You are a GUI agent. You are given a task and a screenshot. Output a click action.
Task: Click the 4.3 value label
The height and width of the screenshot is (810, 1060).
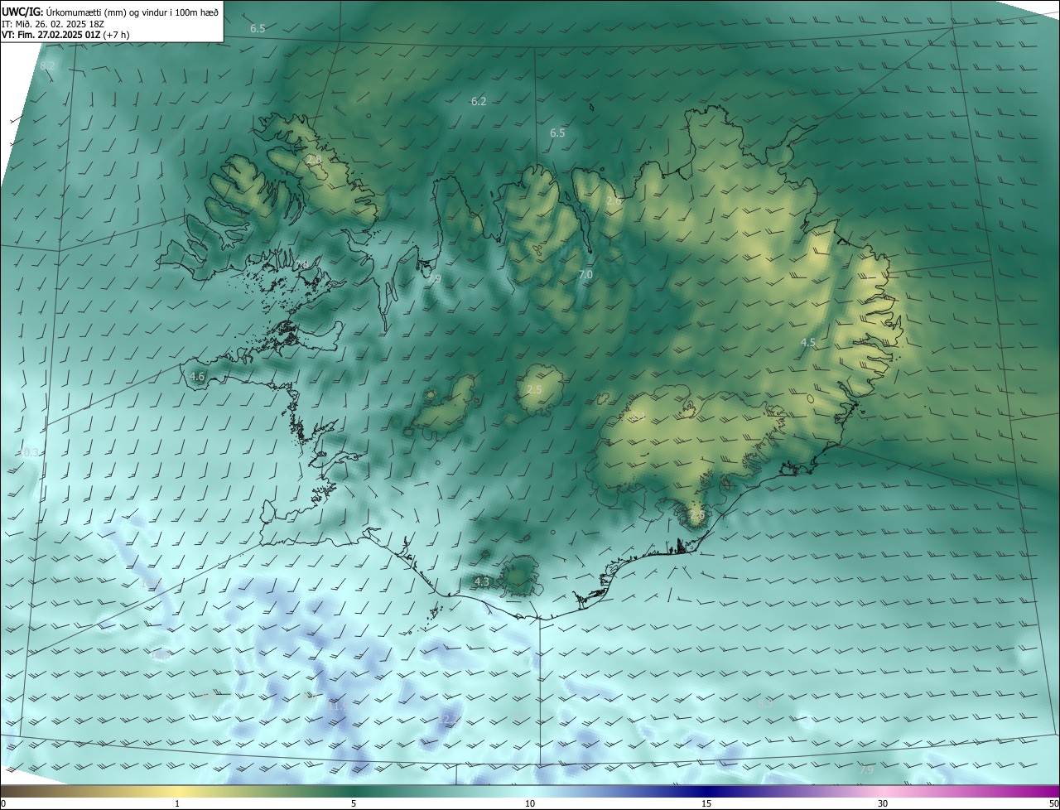[481, 581]
